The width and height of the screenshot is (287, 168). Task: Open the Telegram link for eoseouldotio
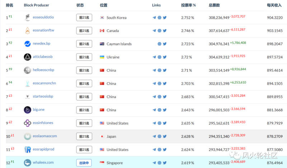point(154,18)
